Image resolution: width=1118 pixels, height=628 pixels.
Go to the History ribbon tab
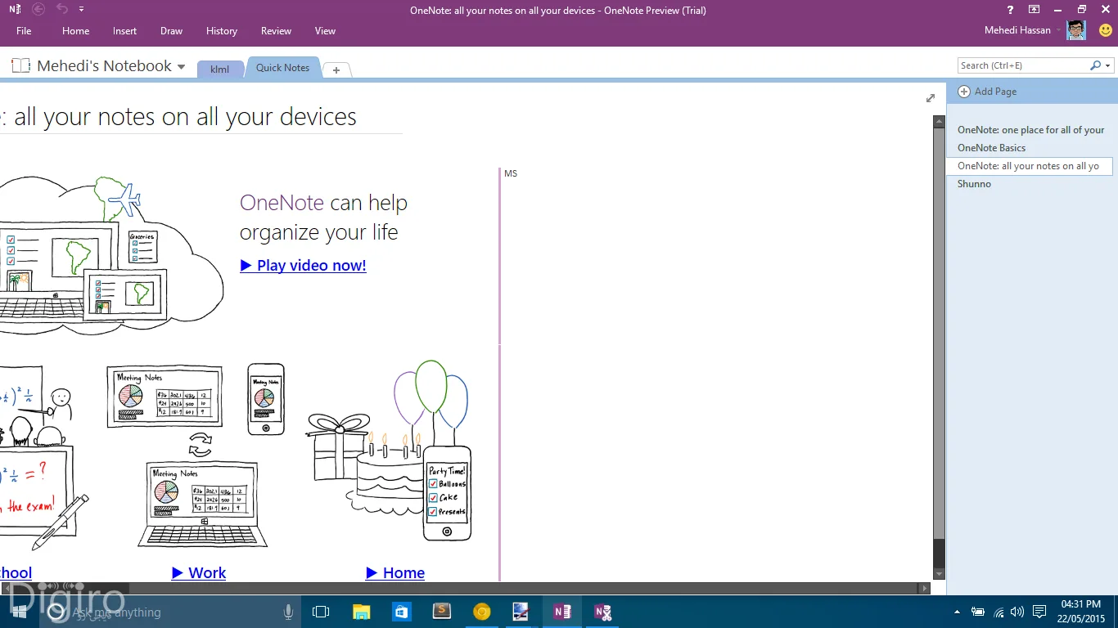coord(222,31)
